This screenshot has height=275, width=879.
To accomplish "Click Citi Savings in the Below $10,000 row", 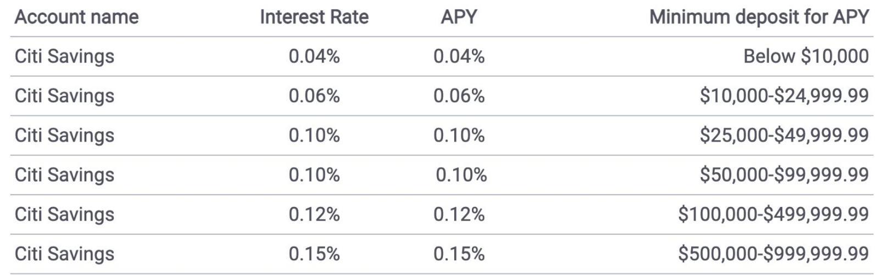I will [x=64, y=56].
